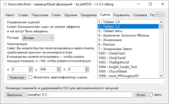This screenshot has width=169, height=104.
Task: Select scene 6 : Разлом
Action: 128,44
